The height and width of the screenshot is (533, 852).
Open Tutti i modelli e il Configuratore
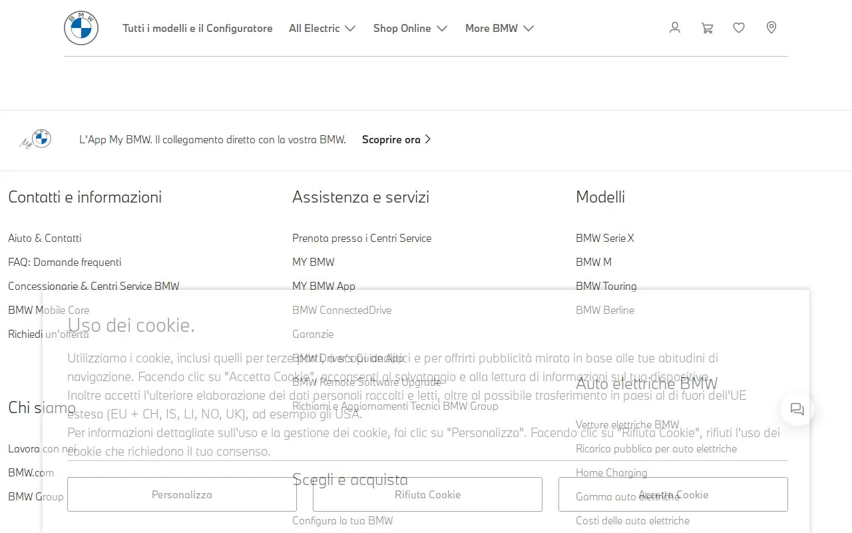point(198,28)
